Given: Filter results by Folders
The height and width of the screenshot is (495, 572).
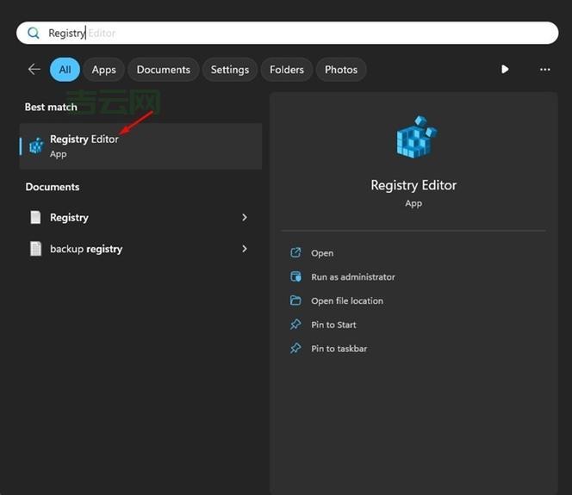Looking at the screenshot, I should pos(287,70).
